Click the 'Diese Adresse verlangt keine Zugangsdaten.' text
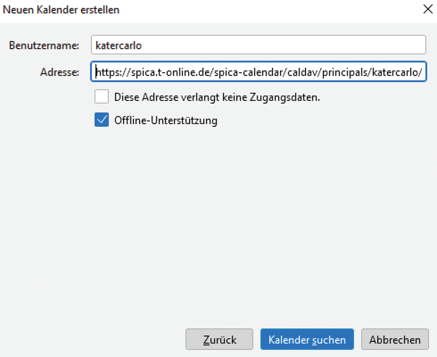 (x=217, y=97)
